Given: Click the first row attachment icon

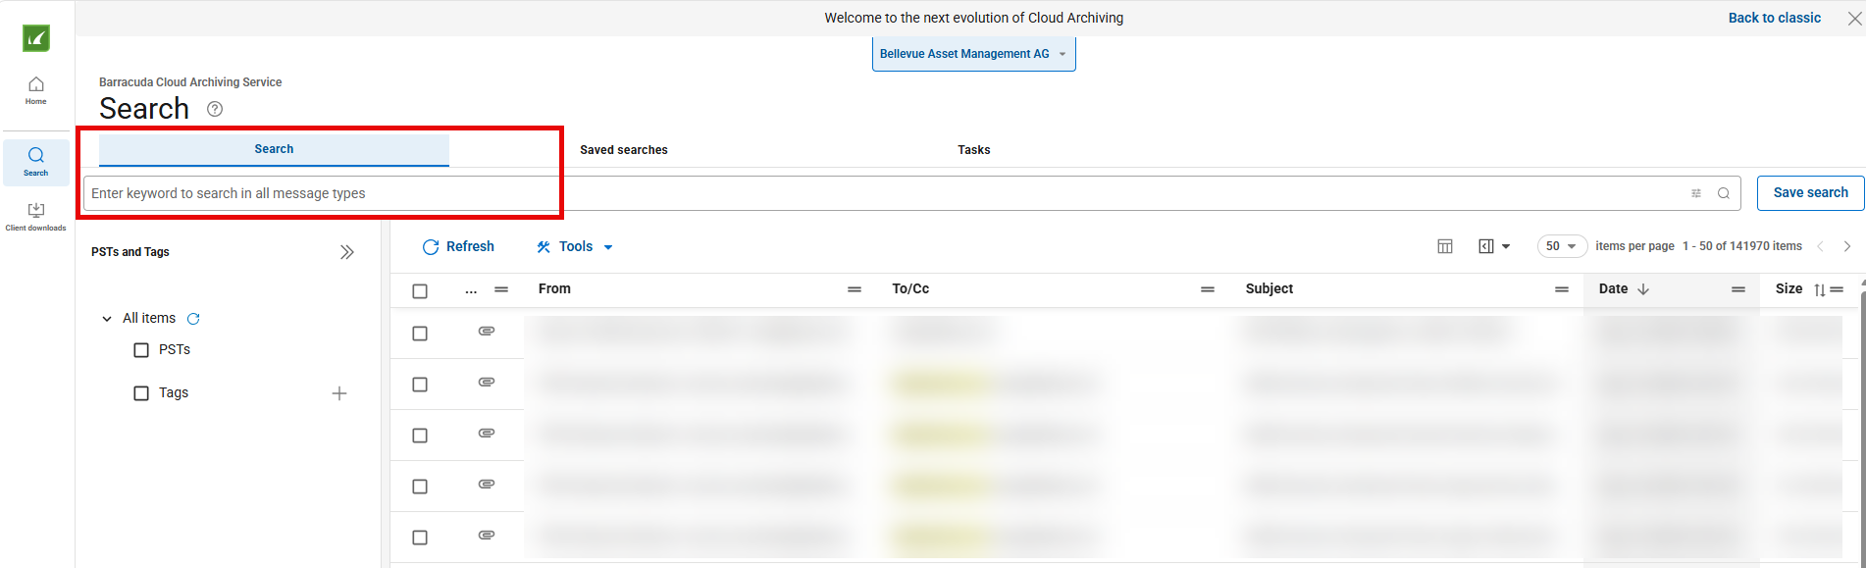Looking at the screenshot, I should [x=487, y=332].
